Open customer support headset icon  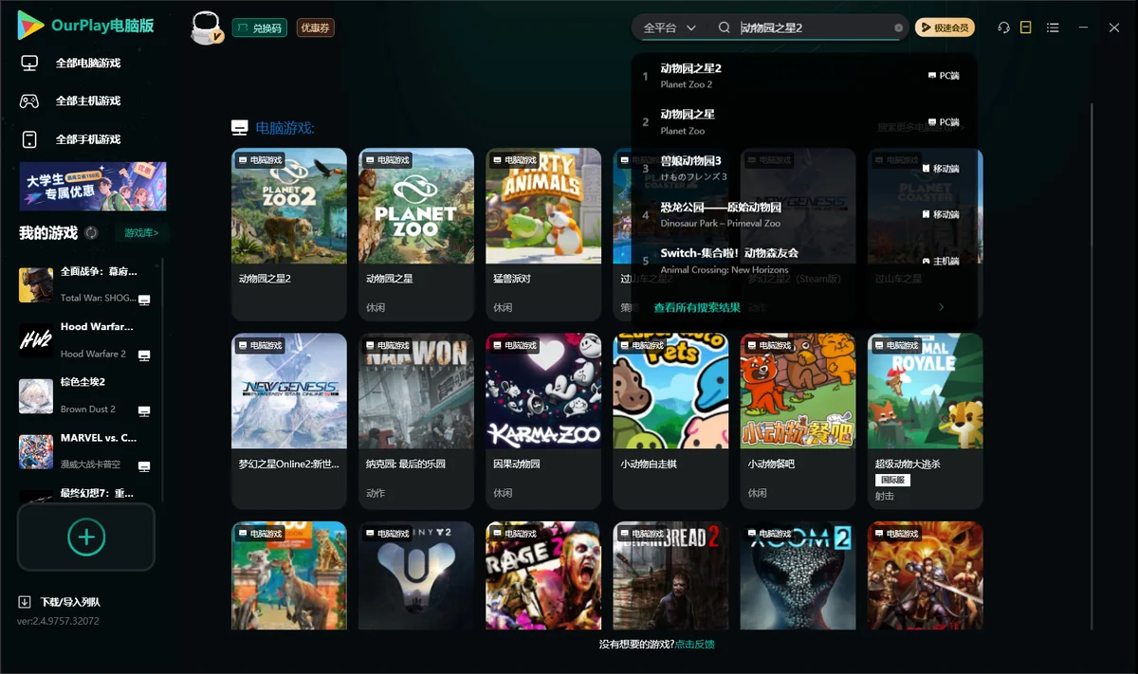(x=1003, y=28)
